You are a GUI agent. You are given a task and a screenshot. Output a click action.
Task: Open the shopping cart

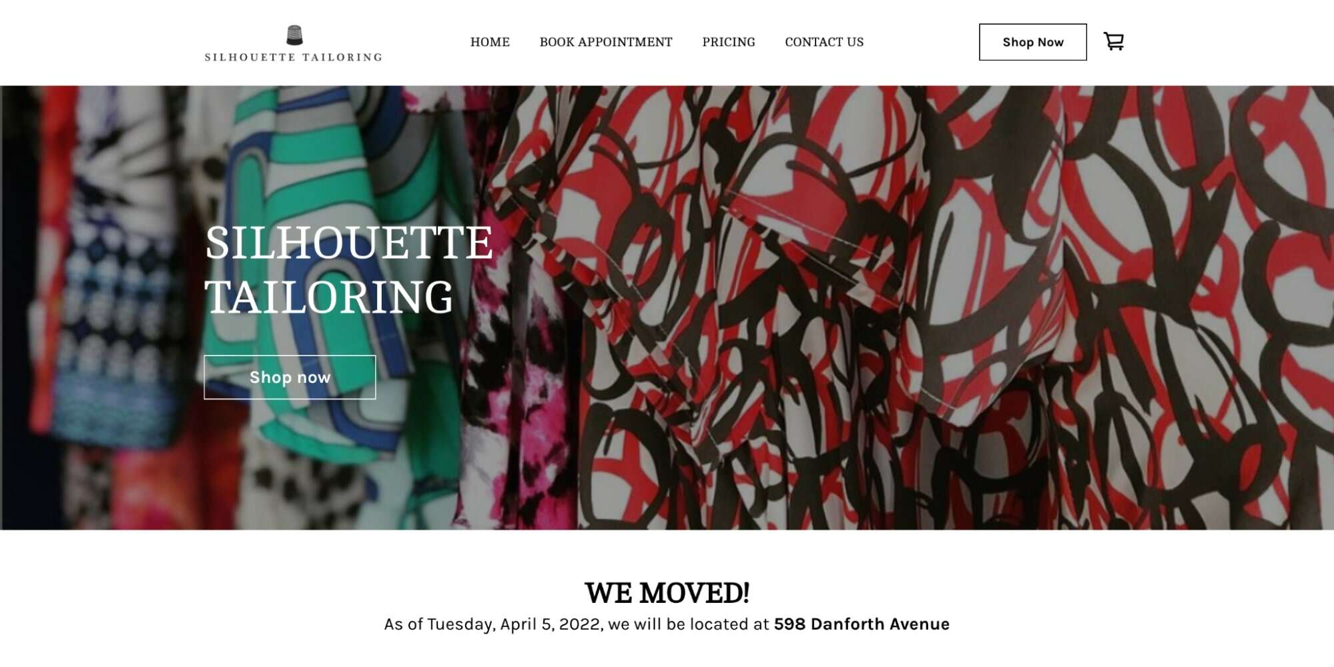tap(1113, 41)
